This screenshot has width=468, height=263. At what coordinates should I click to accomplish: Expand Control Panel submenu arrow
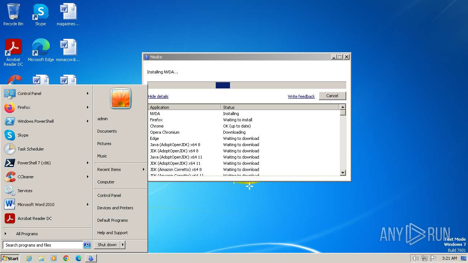[x=88, y=94]
